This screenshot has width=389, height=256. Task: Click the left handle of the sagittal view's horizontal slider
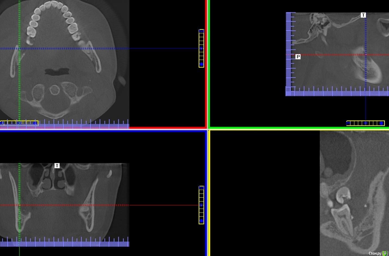tap(348, 123)
